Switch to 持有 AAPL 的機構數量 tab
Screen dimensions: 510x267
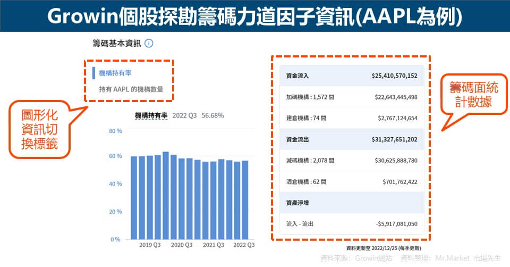[x=131, y=89]
